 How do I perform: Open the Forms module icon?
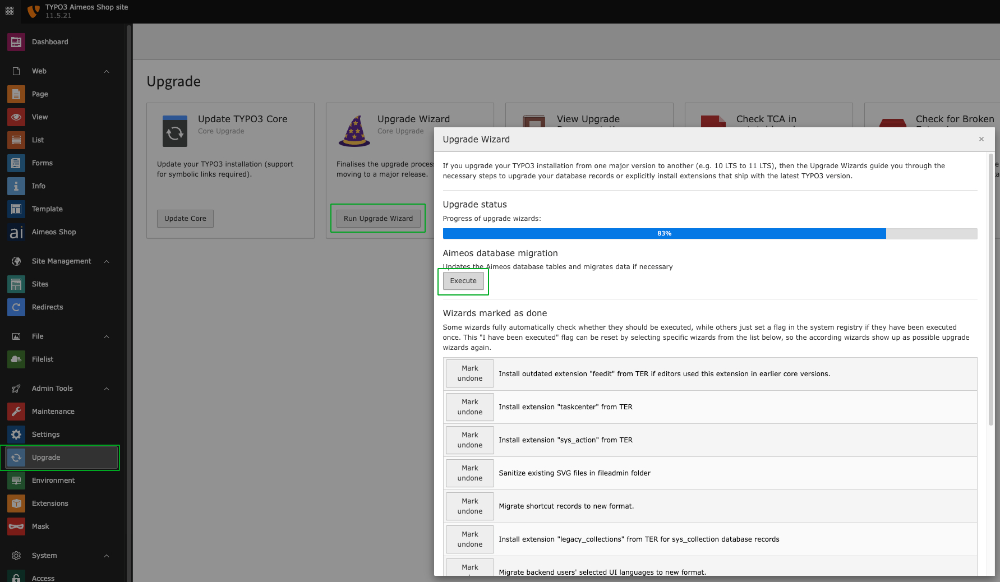(16, 163)
